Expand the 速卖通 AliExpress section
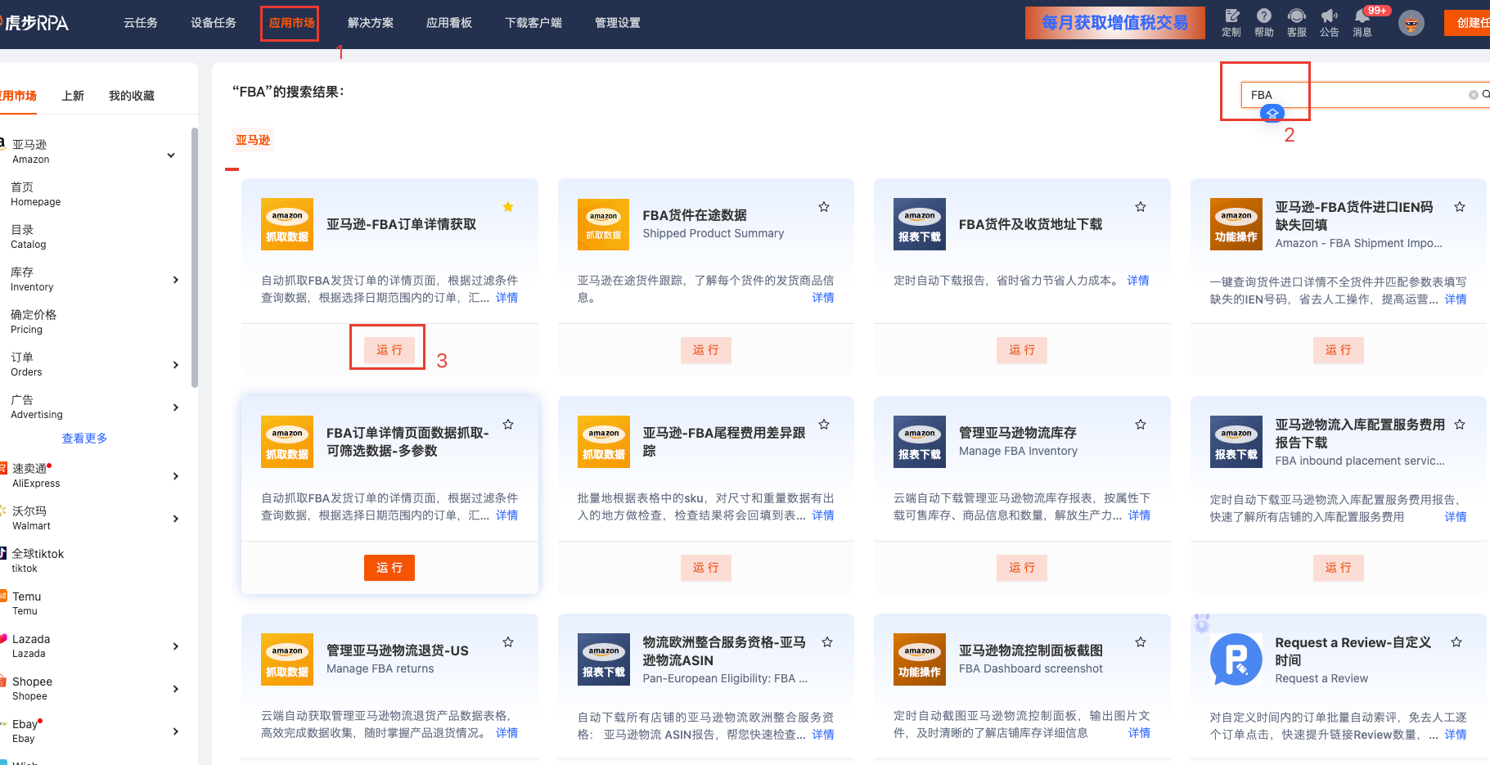The height and width of the screenshot is (765, 1490). (176, 476)
